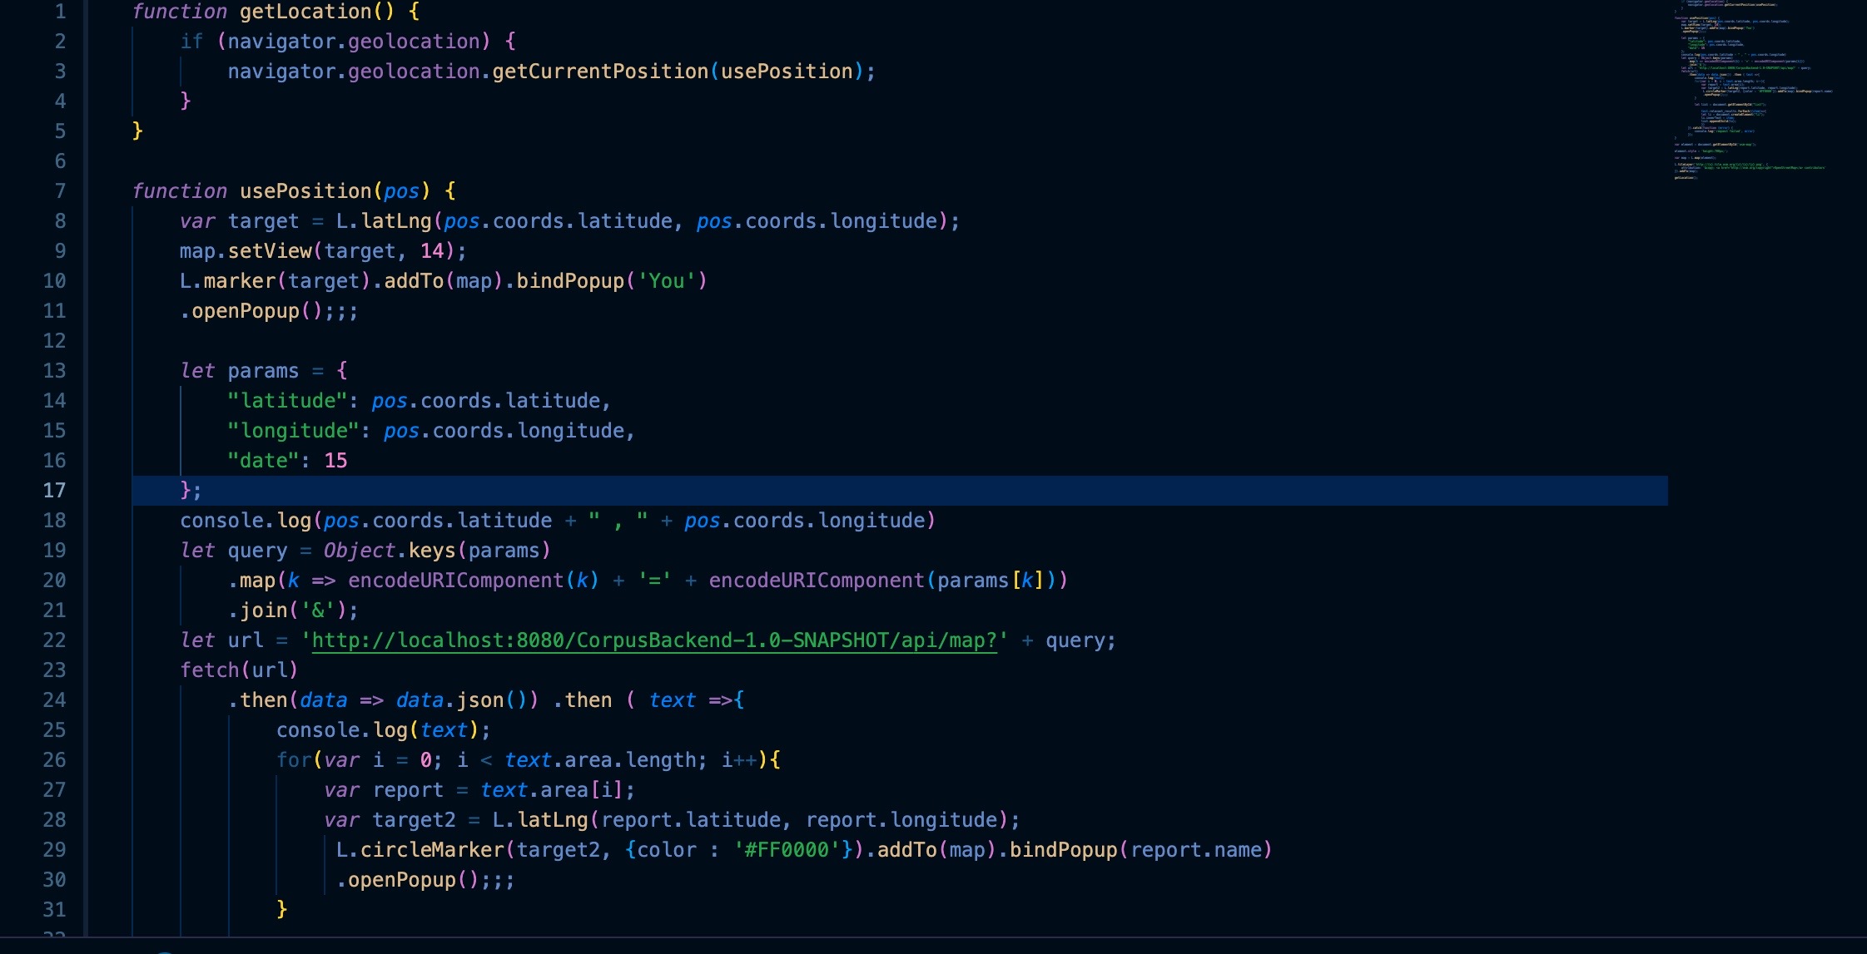1867x954 pixels.
Task: Click the '#FF0000' color string
Action: click(787, 850)
